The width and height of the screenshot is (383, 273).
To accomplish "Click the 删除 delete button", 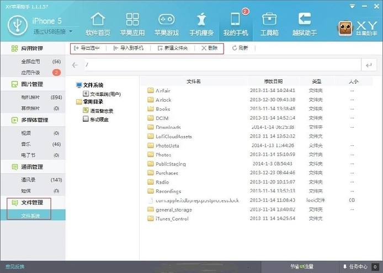I will click(x=209, y=48).
